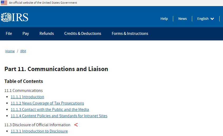Open the Pay menu
The image size is (223, 136).
(26, 34)
